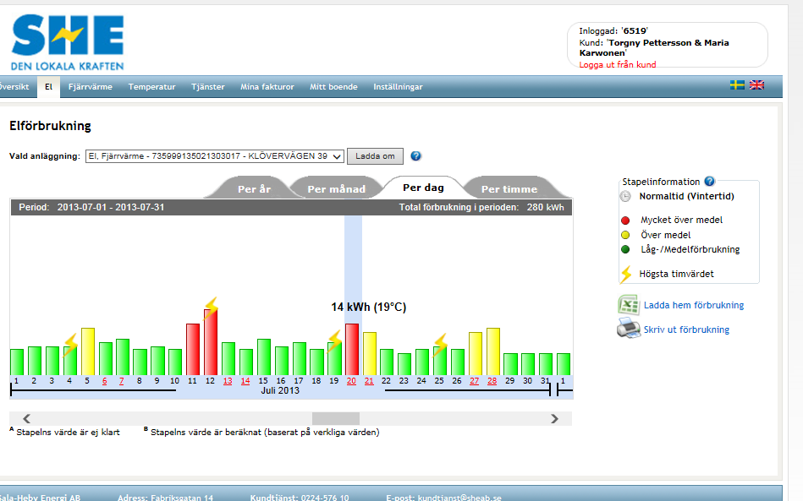Image resolution: width=803 pixels, height=501 pixels.
Task: Select the green bar for day 1
Action: click(17, 362)
